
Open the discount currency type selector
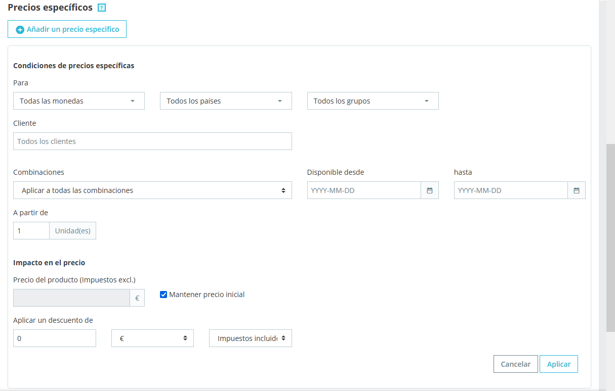152,338
